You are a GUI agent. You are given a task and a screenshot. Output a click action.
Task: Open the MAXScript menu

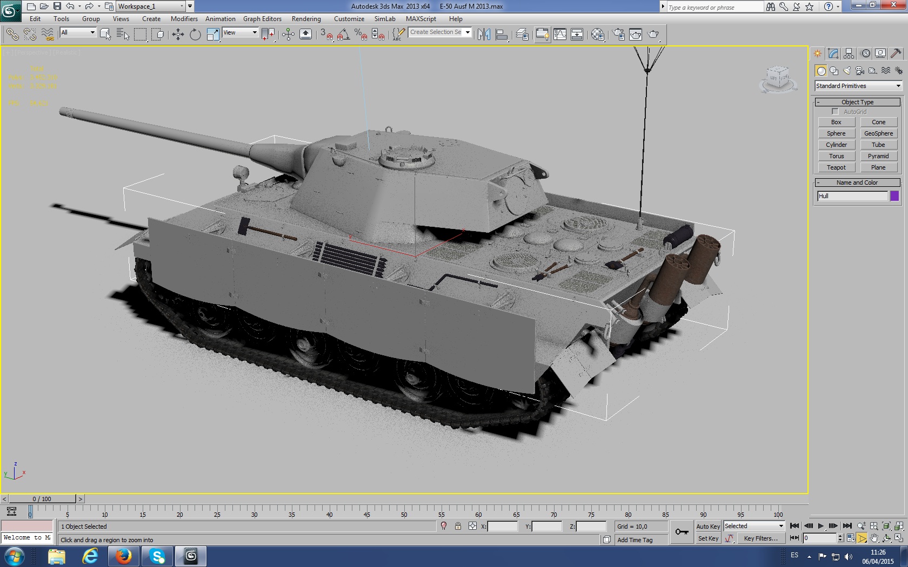[421, 19]
